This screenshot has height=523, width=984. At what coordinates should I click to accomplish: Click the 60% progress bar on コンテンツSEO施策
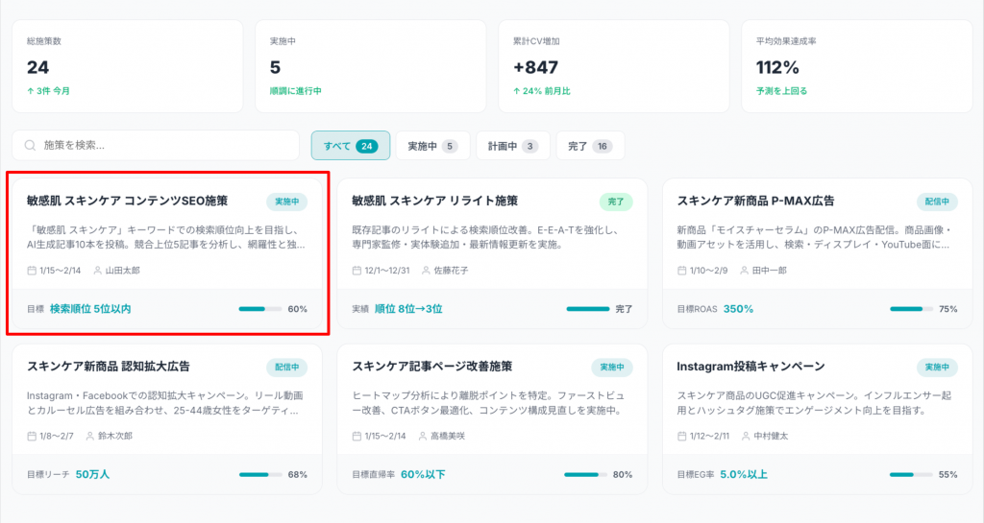point(259,309)
